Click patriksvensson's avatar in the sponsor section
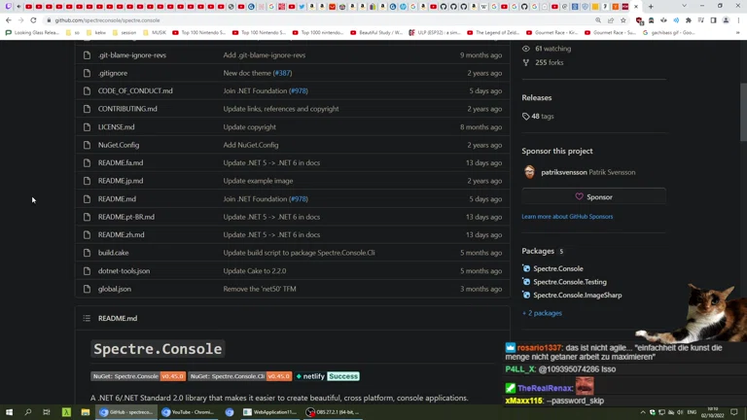 tap(529, 172)
